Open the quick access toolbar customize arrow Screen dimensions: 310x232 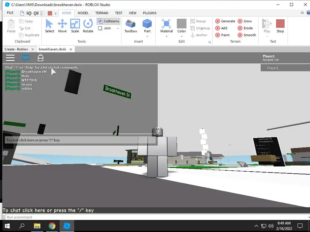coord(56,13)
